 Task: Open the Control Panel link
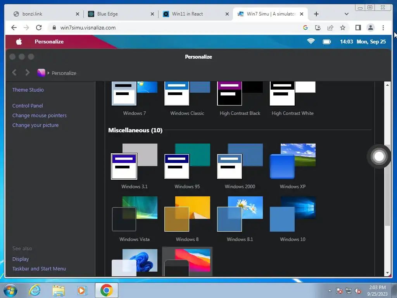click(x=28, y=106)
